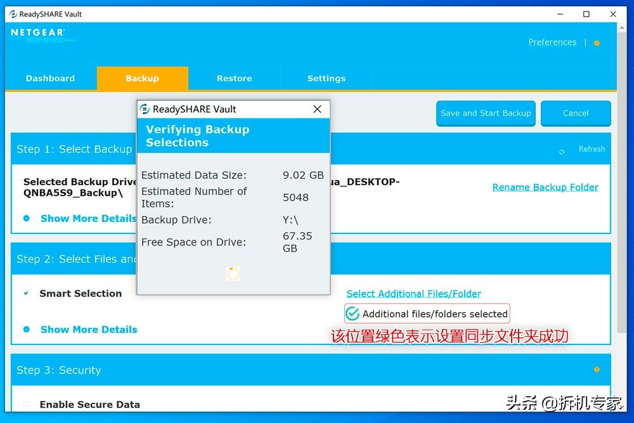The image size is (634, 423).
Task: Click the Additional files/folders selected text
Action: (435, 314)
